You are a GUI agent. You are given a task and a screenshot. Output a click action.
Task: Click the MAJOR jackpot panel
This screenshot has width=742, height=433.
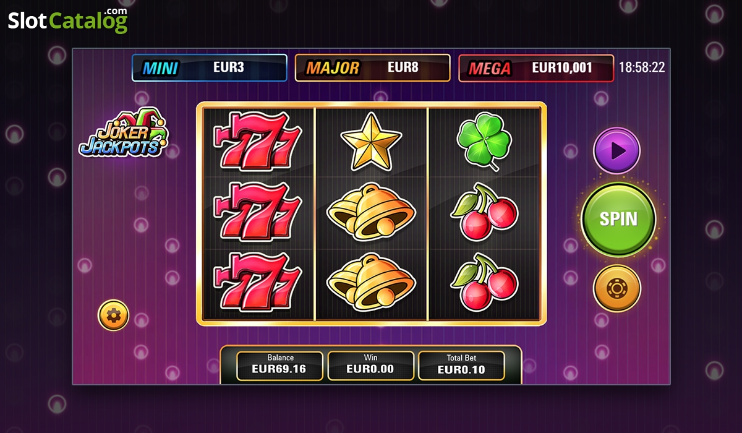point(372,68)
